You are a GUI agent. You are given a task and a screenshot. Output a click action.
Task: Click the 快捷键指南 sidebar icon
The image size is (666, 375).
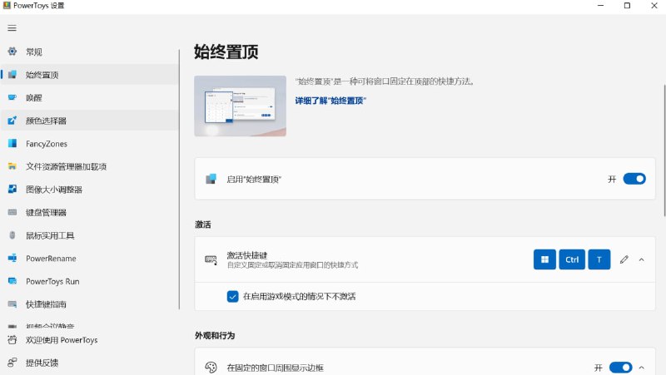tap(12, 303)
